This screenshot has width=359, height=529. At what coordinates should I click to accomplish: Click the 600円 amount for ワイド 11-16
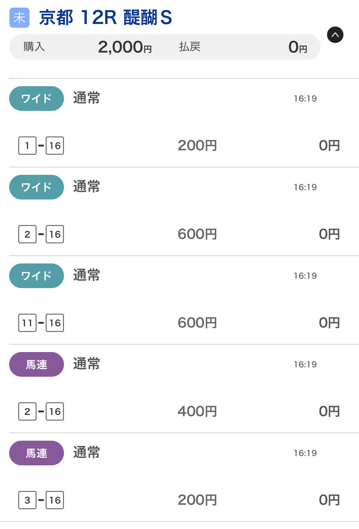(197, 323)
